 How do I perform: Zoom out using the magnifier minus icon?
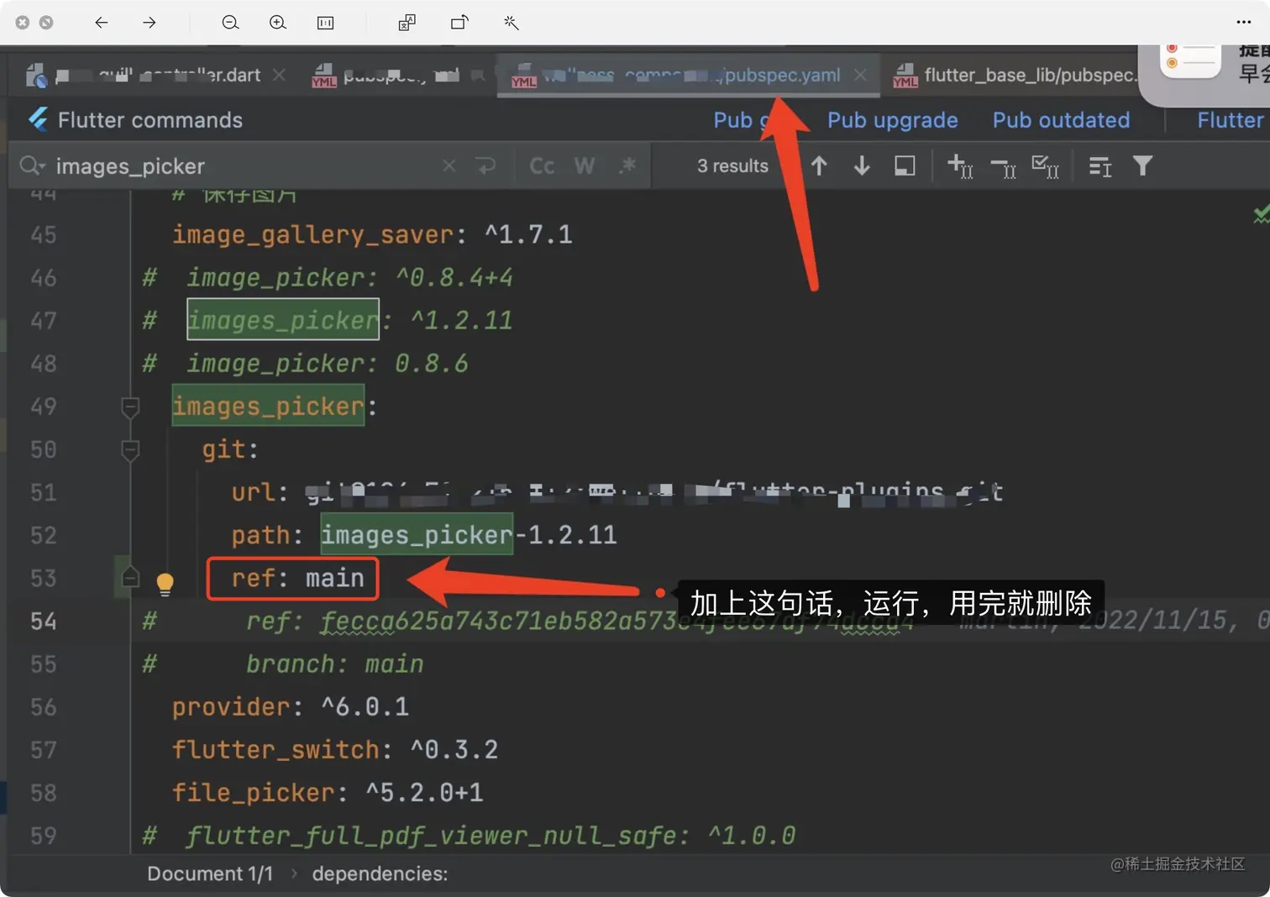point(230,23)
